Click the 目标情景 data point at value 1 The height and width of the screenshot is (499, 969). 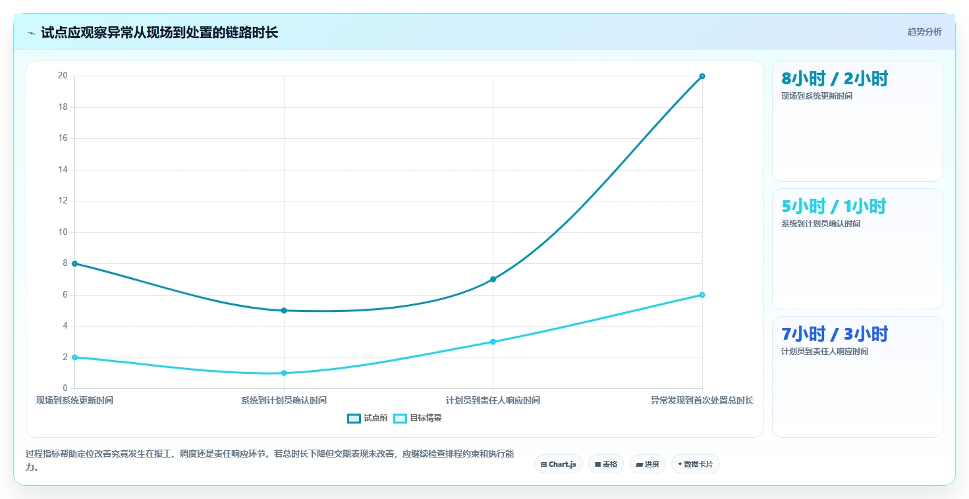[x=284, y=373]
